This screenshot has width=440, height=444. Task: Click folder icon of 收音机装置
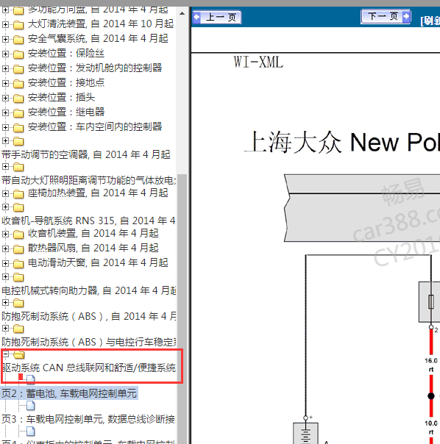(x=18, y=234)
